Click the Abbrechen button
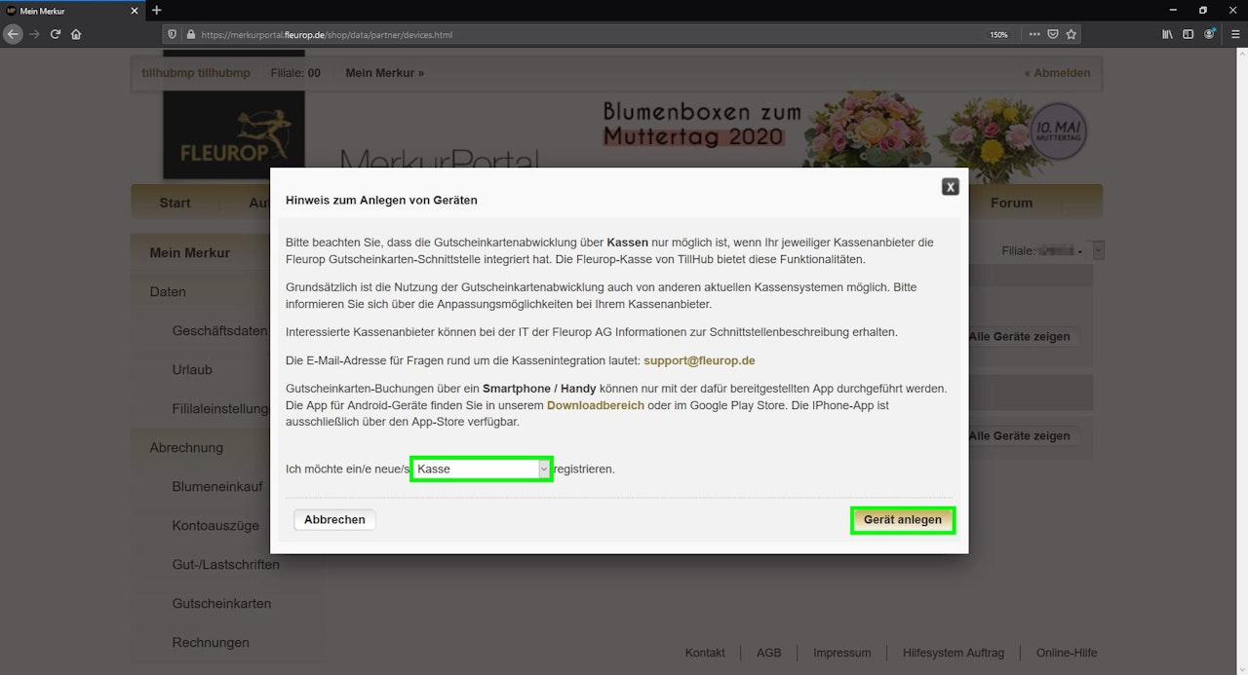Image resolution: width=1248 pixels, height=675 pixels. click(334, 520)
